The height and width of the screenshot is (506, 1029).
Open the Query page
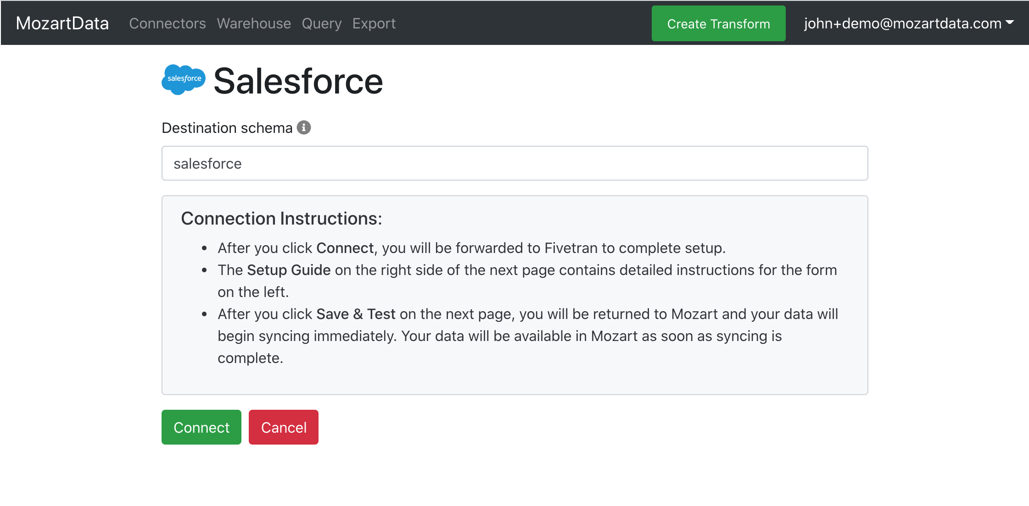(x=322, y=23)
